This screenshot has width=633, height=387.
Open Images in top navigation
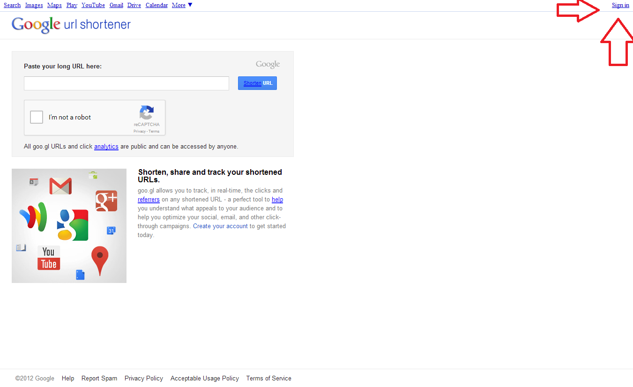click(34, 5)
